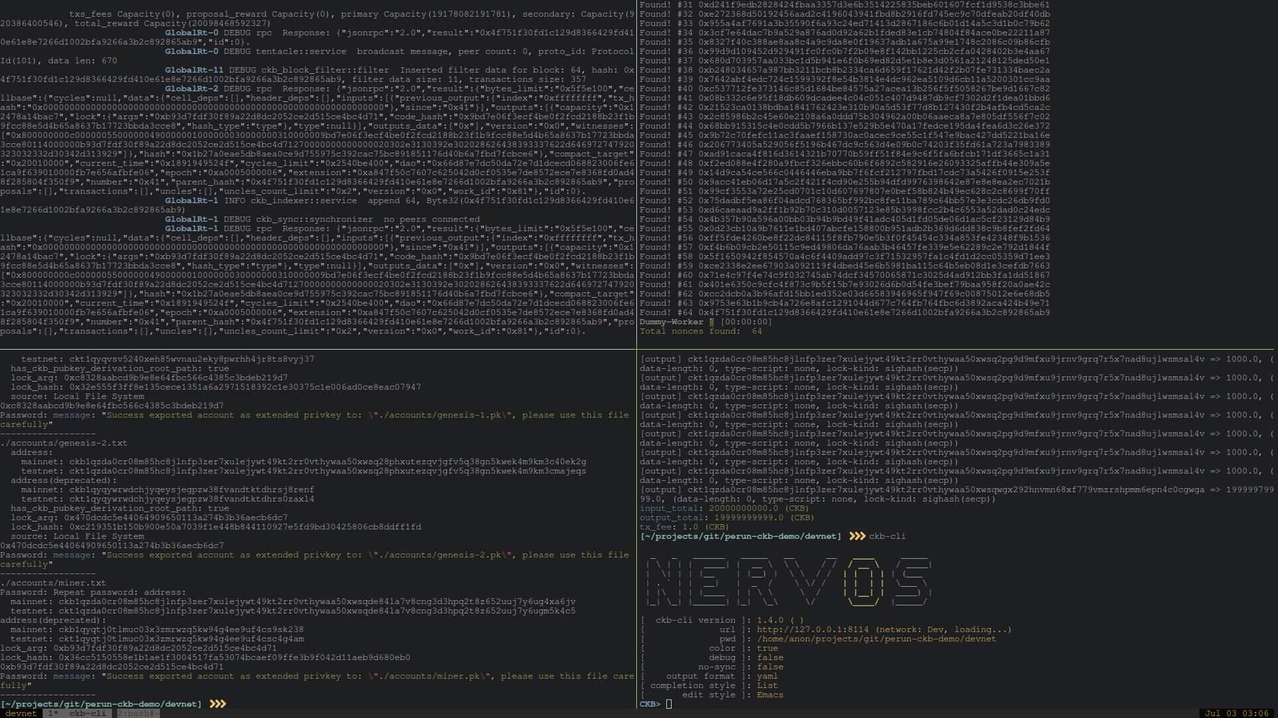Select the 'Found! #40' nonce line
The height and width of the screenshot is (718, 1278).
pos(845,89)
